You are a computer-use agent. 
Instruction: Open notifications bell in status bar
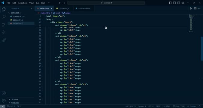[199, 106]
